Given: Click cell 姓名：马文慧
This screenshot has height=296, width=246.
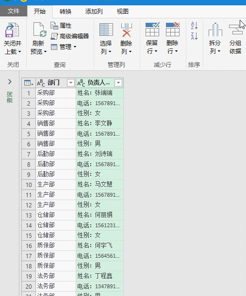Looking at the screenshot, I should [x=99, y=185].
